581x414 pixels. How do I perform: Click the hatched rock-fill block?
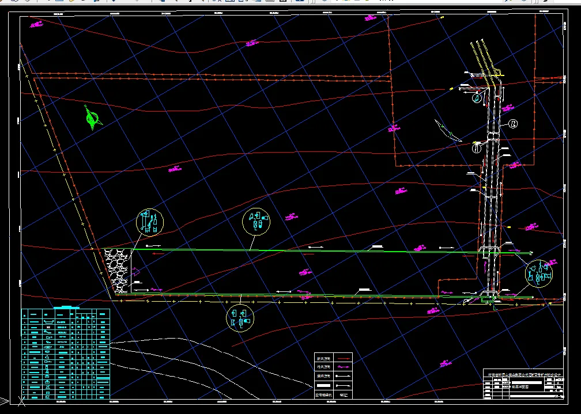pyautogui.click(x=117, y=271)
